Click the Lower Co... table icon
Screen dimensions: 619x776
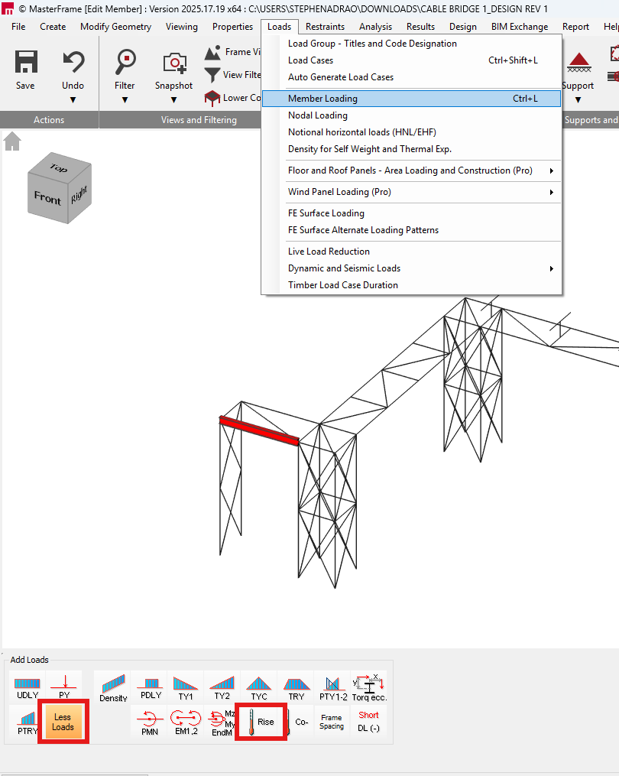click(x=212, y=98)
